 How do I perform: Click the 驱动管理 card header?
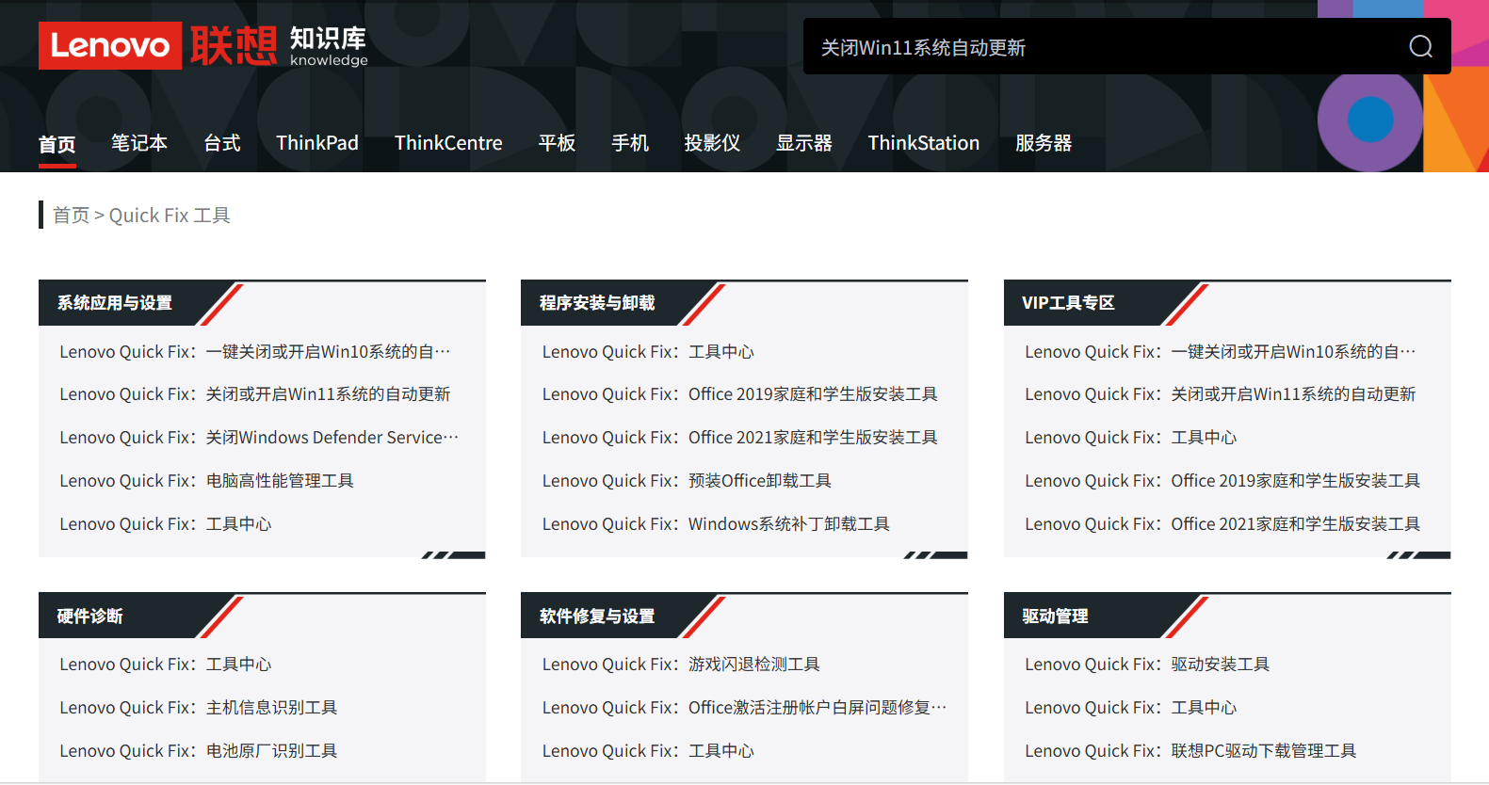[x=1055, y=617]
